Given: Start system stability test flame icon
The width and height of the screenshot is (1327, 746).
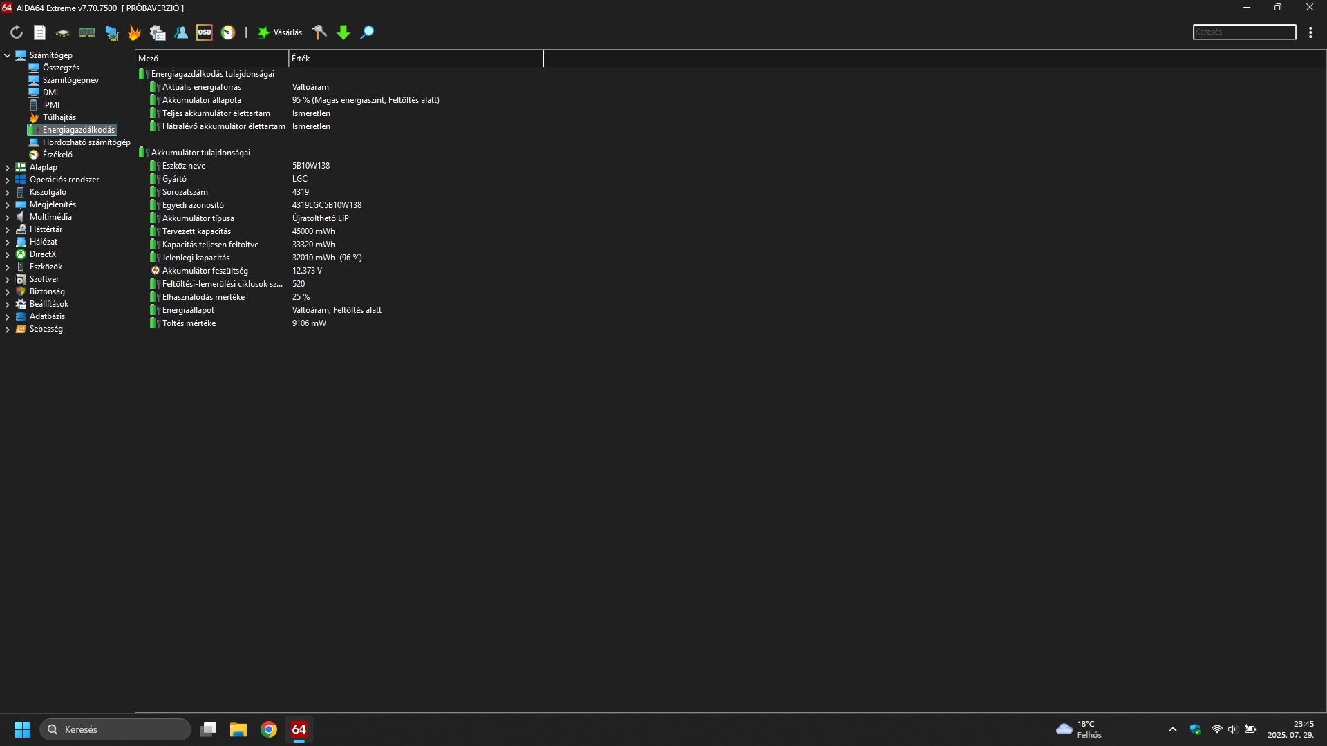Looking at the screenshot, I should pos(135,32).
